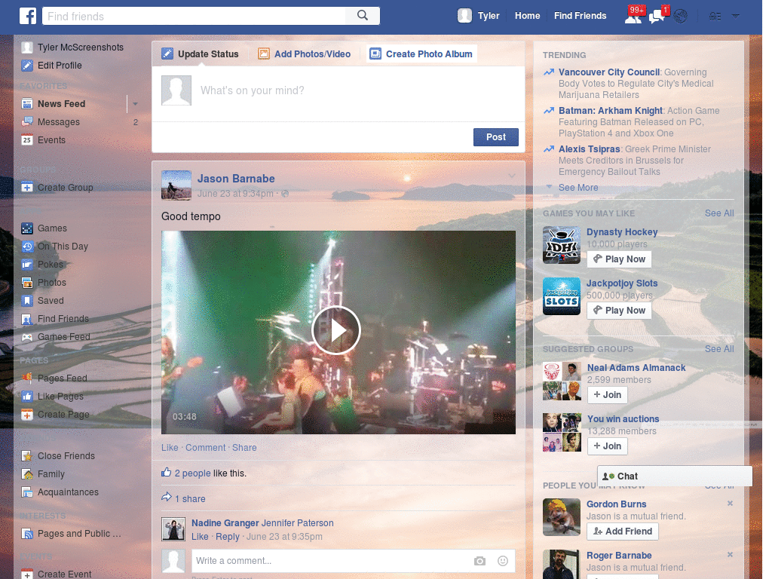The image size is (772, 579).
Task: Open the account settings dropdown arrow
Action: click(x=735, y=15)
